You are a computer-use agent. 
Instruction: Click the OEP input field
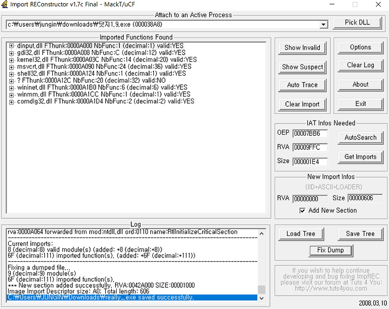coord(310,134)
